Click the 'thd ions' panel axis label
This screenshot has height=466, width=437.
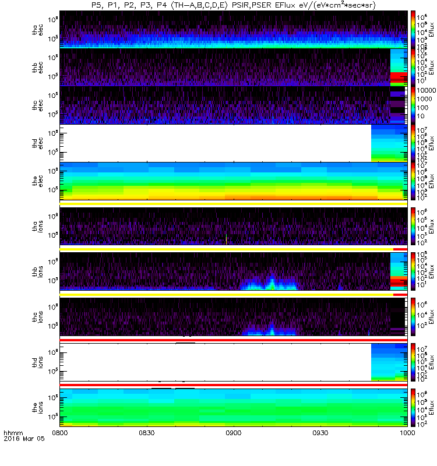tap(37, 362)
